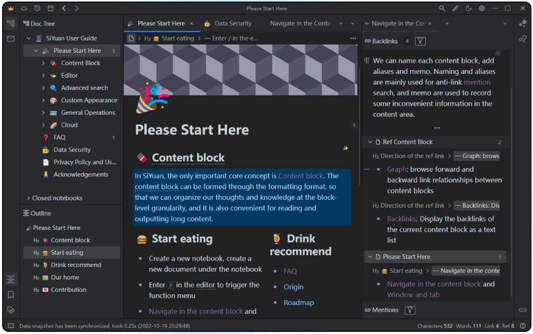Toggle the Doc Tree dock icon
Viewport: 533px width, 334px height.
click(11, 23)
